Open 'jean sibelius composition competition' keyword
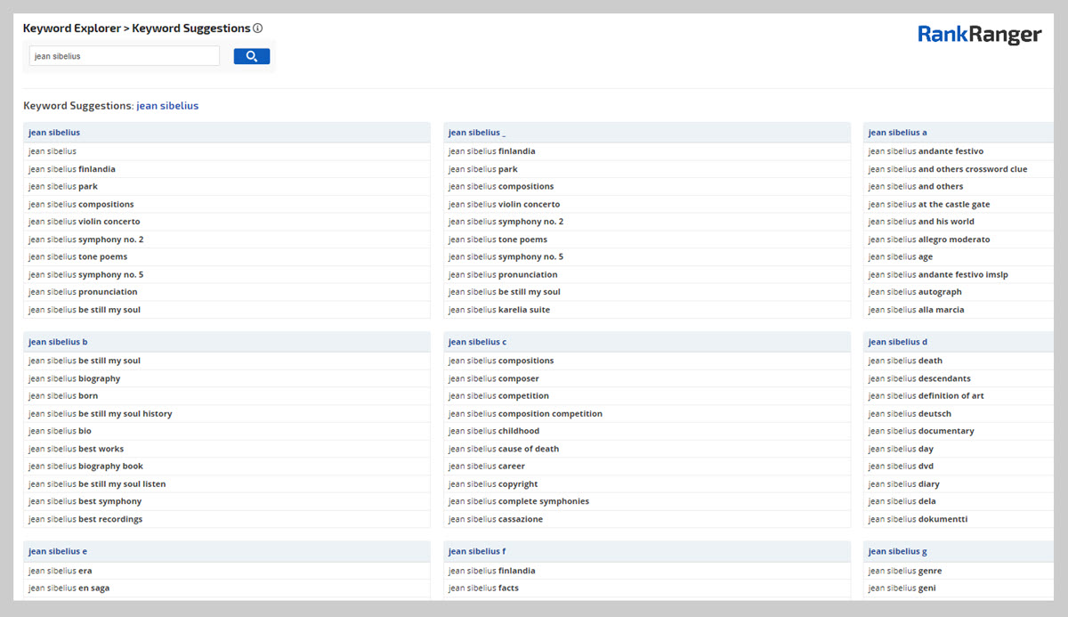 [525, 414]
